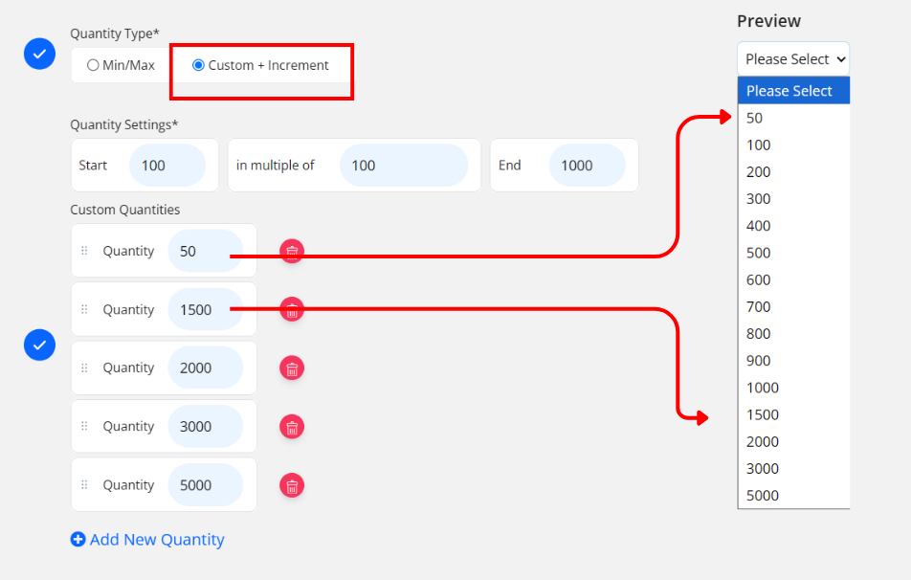Screen dimensions: 912x580
Task: Click blue checkmark beside Custom Quantities
Action: pos(39,345)
